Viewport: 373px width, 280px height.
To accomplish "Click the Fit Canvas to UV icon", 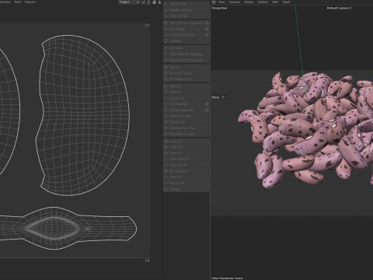I will pos(166,79).
